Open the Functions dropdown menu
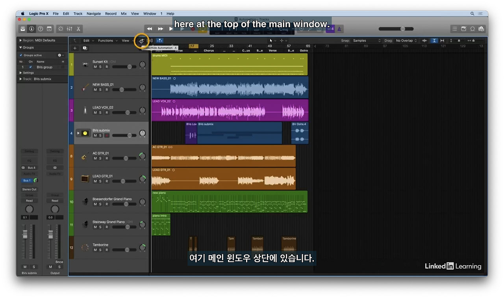 [x=107, y=41]
